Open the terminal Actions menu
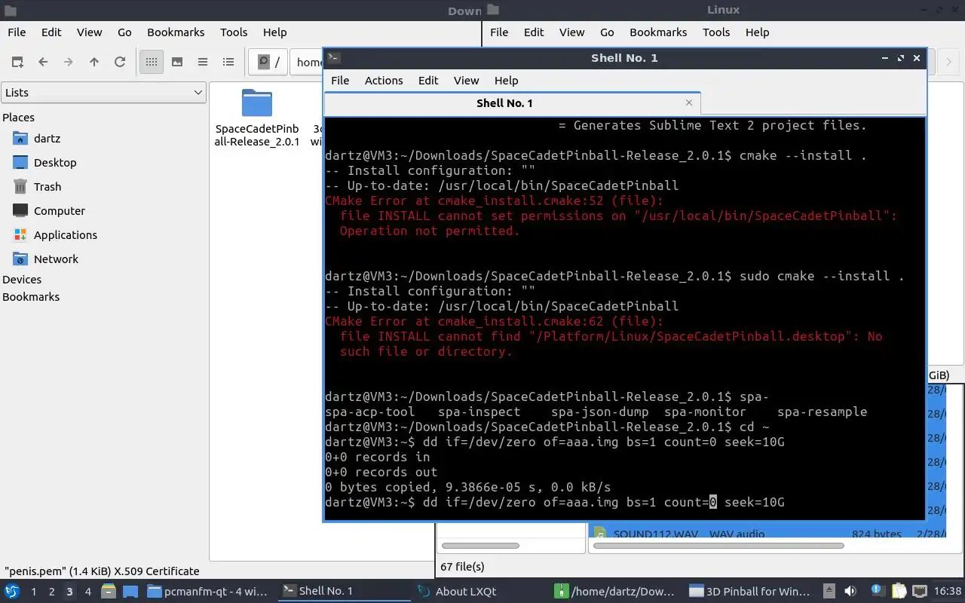 pyautogui.click(x=384, y=81)
